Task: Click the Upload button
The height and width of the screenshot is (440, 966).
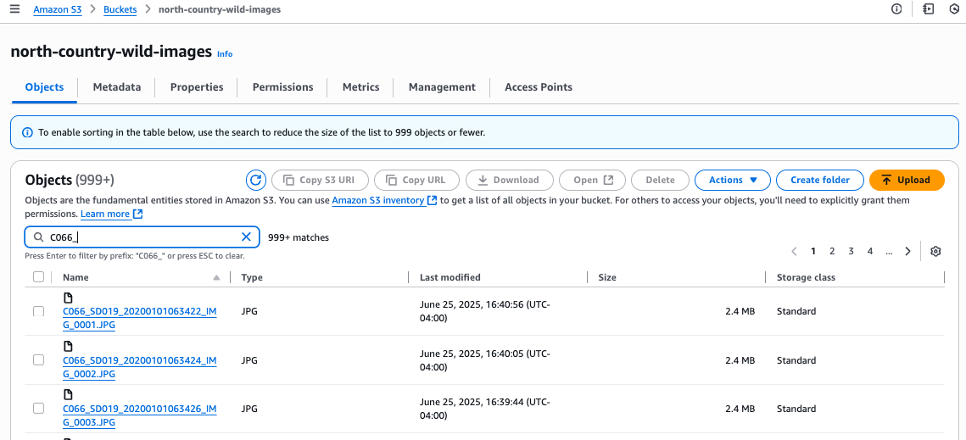Action: tap(907, 180)
